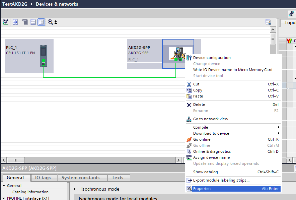This screenshot has width=296, height=200.
Task: Click the horizontal scrollbar right arrow
Action: click(178, 160)
